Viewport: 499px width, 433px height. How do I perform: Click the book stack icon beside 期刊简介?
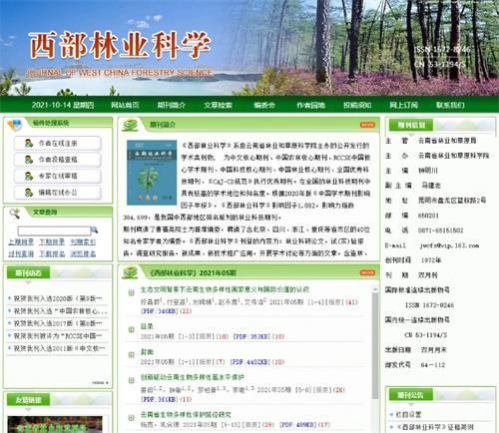130,125
